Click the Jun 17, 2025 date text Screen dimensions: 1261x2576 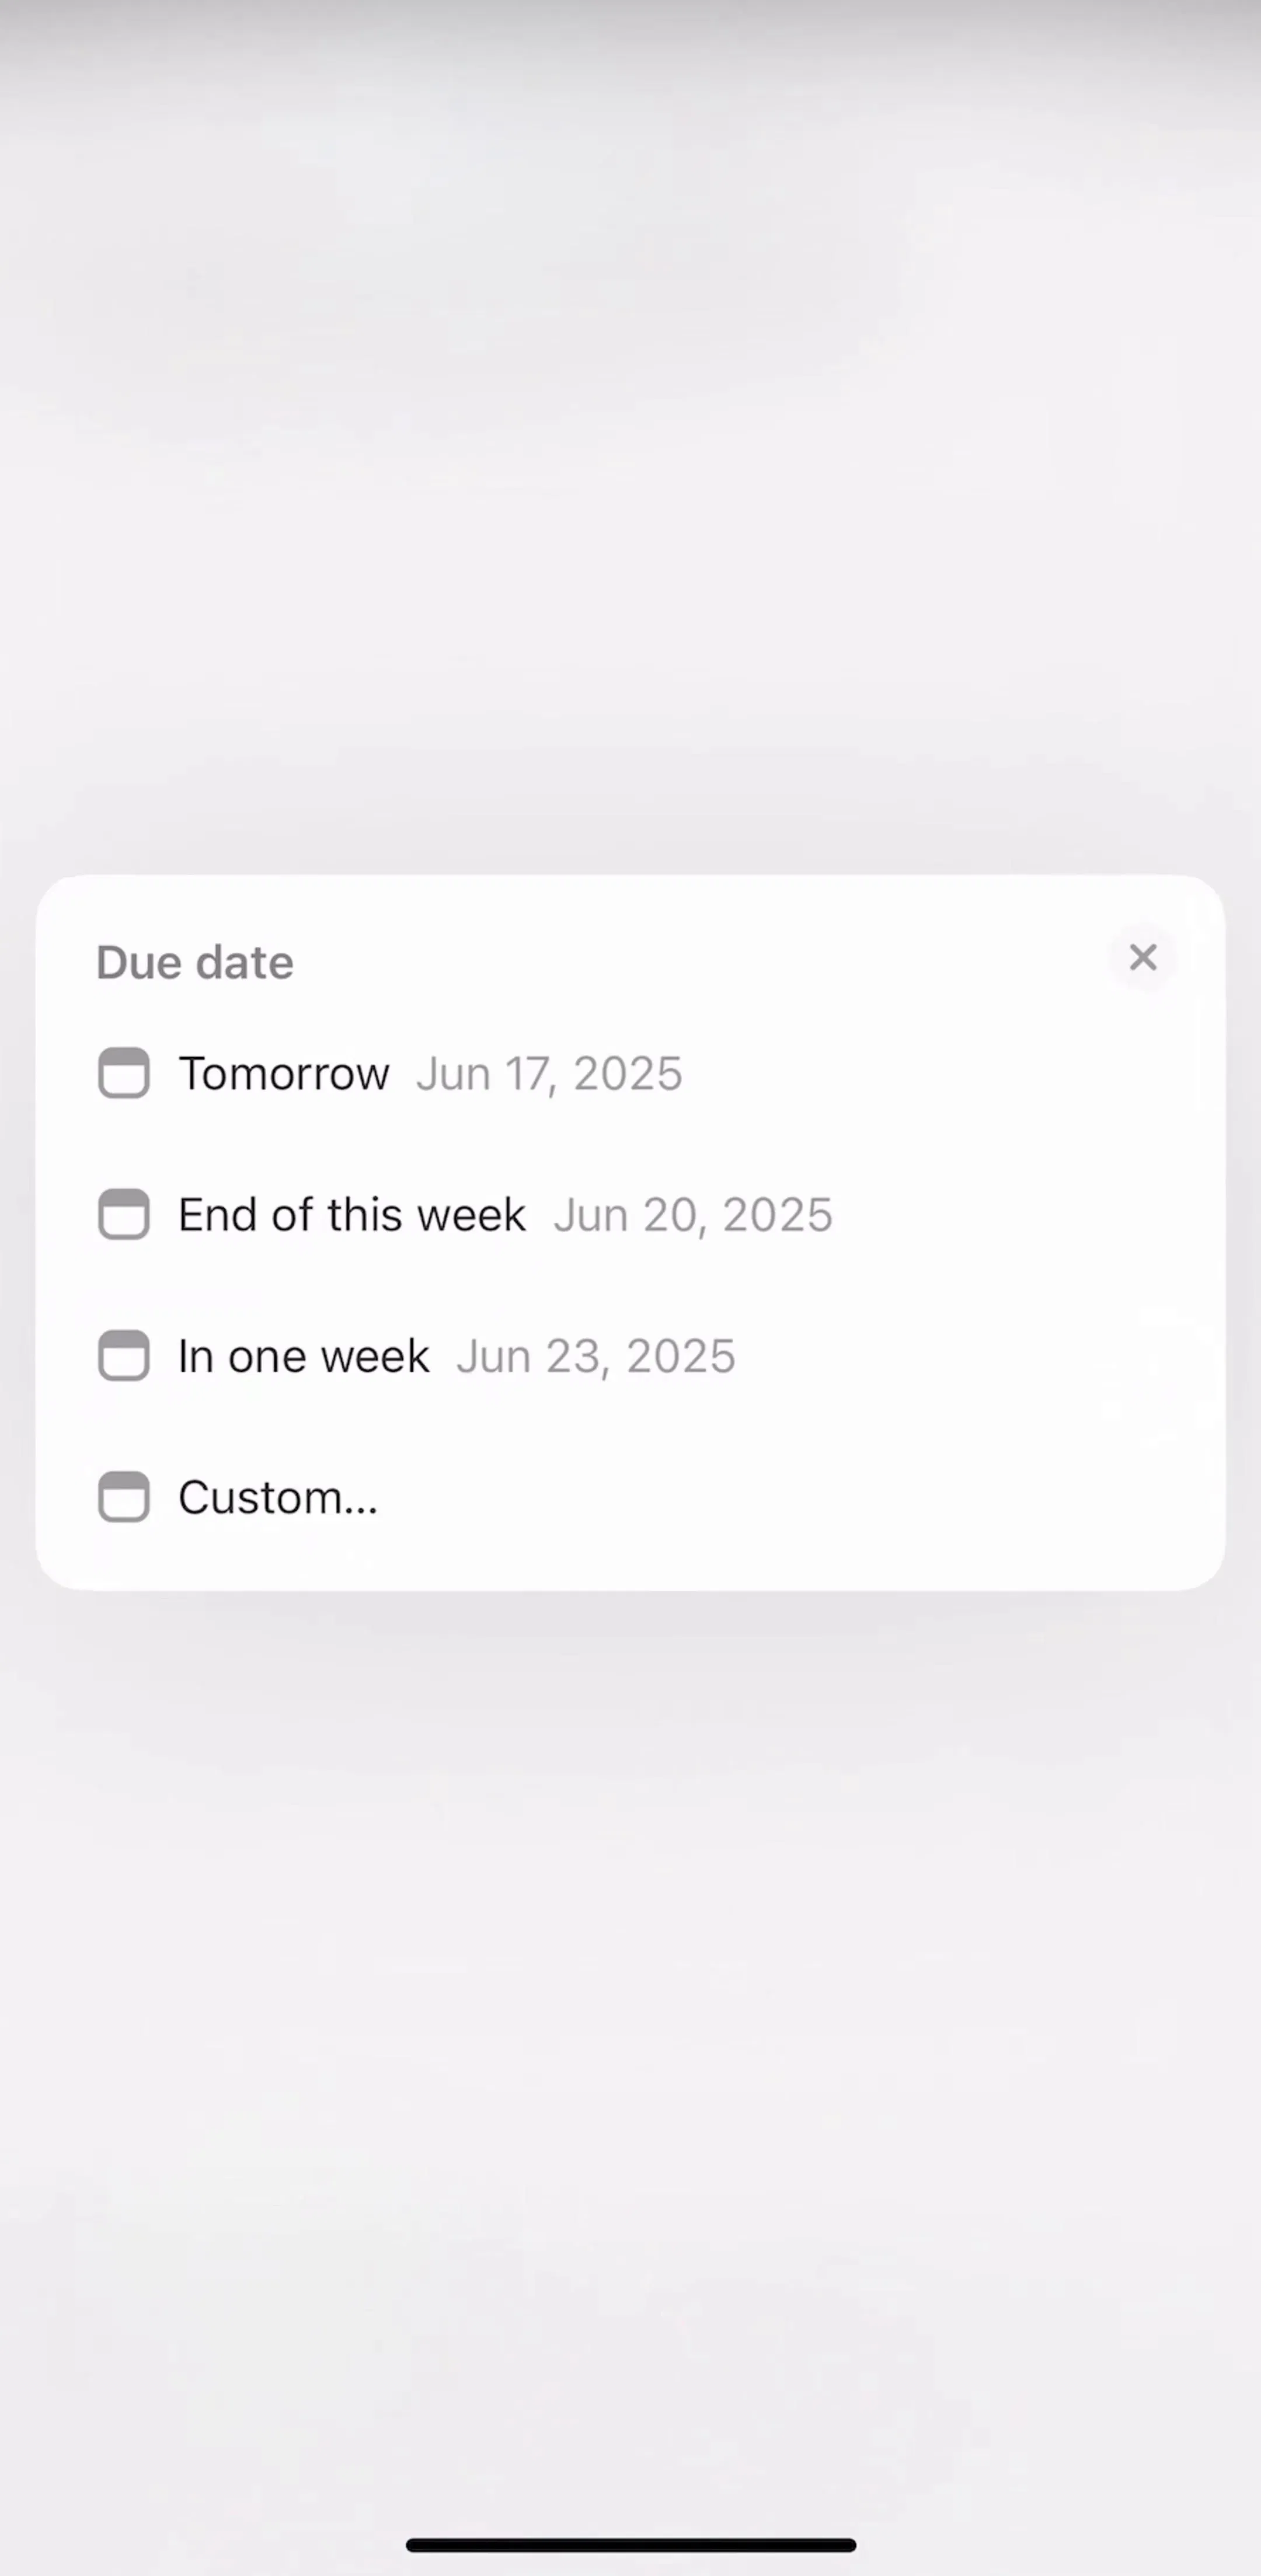click(x=549, y=1074)
